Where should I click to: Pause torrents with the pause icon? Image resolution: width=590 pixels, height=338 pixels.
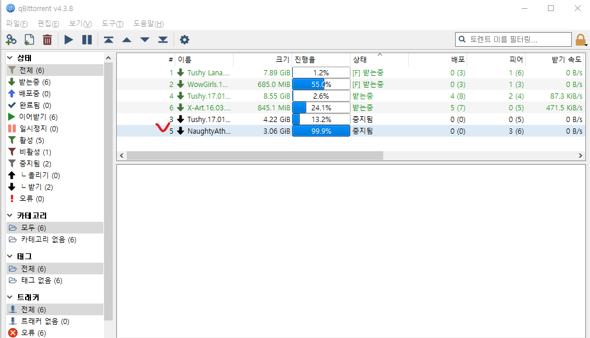click(x=87, y=40)
